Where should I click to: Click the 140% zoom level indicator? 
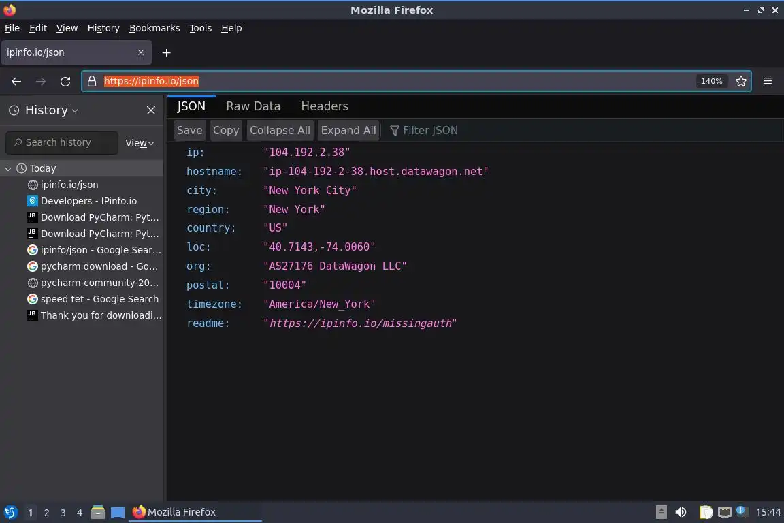click(x=711, y=81)
